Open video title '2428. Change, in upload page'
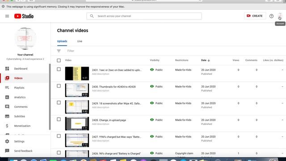The image size is (286, 161). click(109, 120)
